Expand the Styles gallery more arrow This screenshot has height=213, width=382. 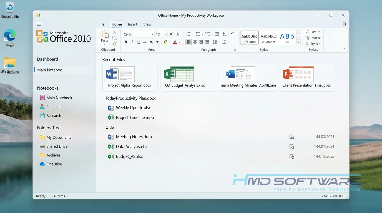click(298, 42)
